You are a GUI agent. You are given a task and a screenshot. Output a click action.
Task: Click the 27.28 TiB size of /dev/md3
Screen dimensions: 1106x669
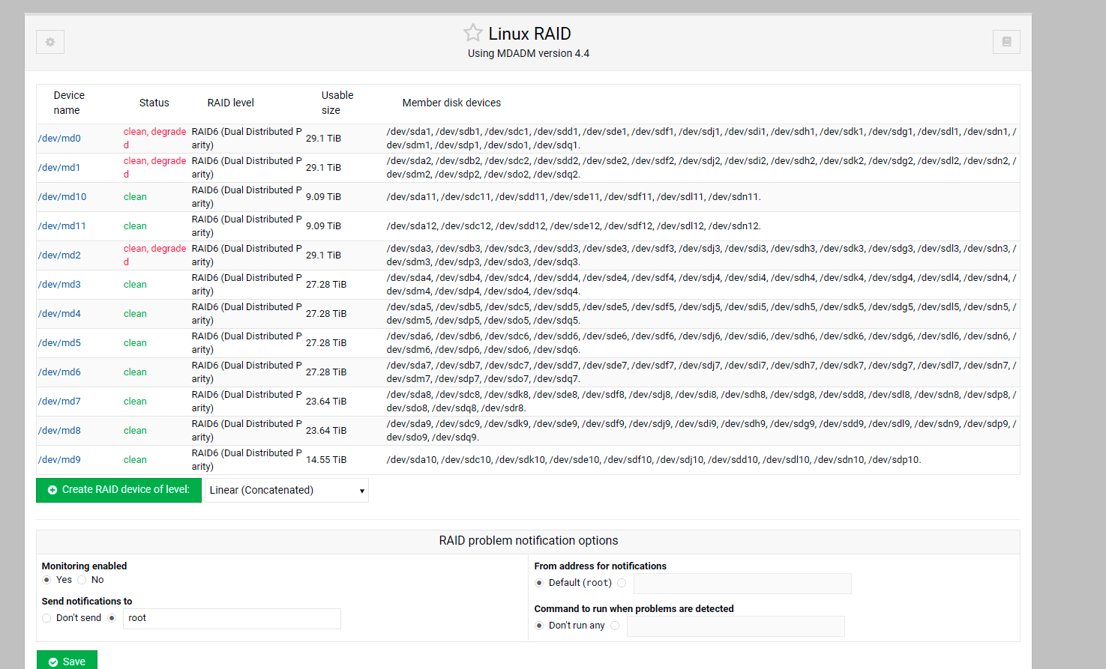click(x=326, y=285)
